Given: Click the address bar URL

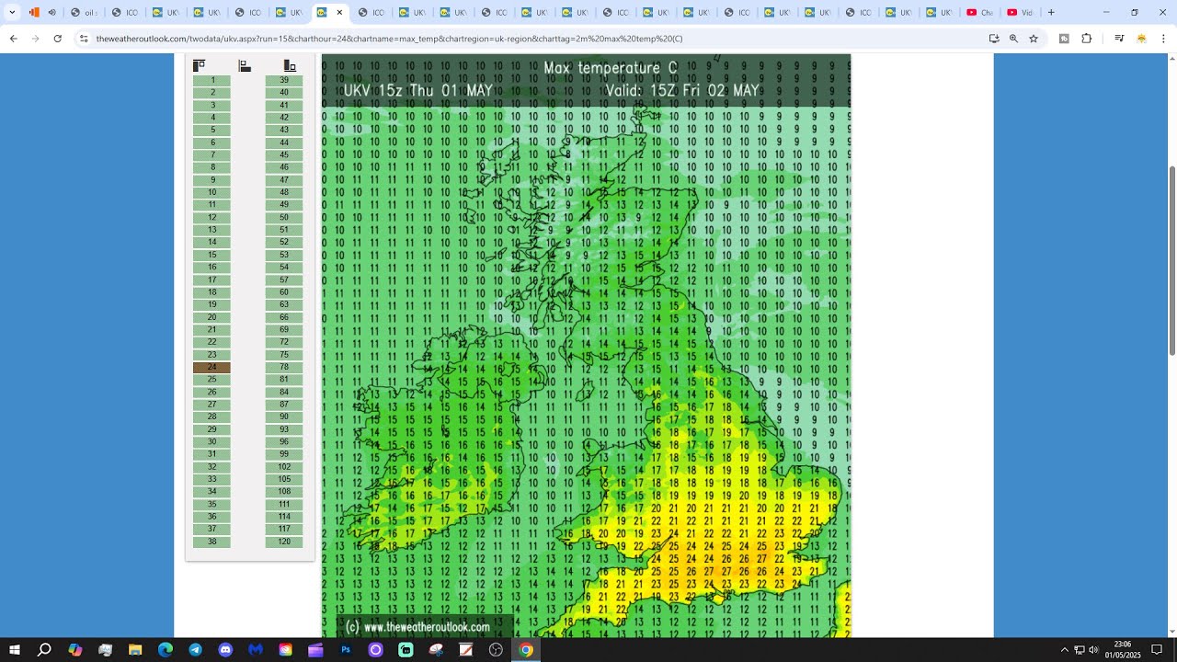Looking at the screenshot, I should point(389,39).
